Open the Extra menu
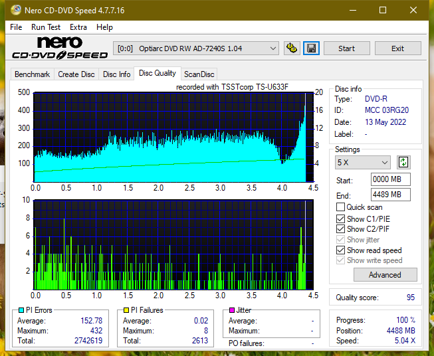The height and width of the screenshot is (356, 434). 78,27
